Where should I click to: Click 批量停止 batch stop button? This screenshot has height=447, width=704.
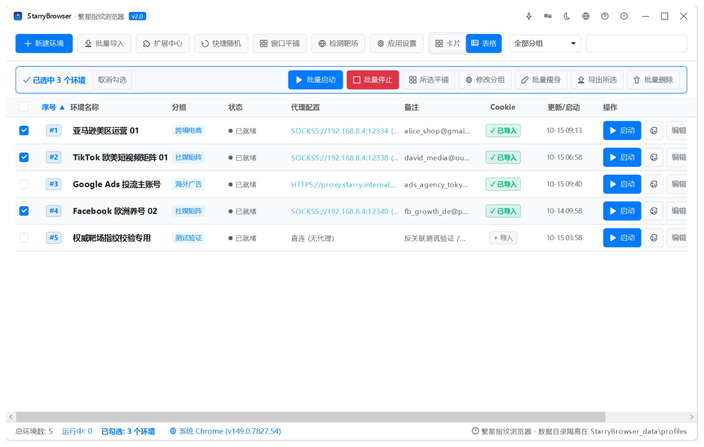373,80
